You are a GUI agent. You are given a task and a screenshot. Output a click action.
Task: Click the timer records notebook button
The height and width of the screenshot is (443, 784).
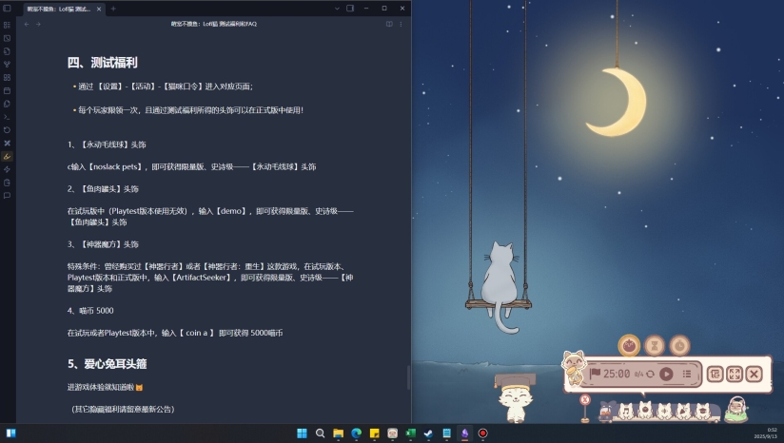715,374
